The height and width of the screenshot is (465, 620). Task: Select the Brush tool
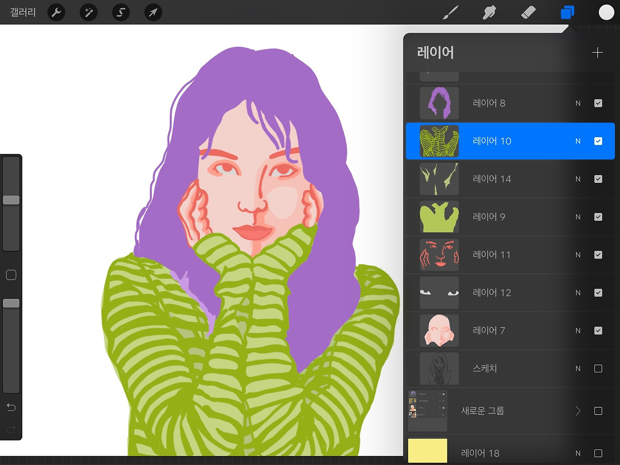(450, 13)
